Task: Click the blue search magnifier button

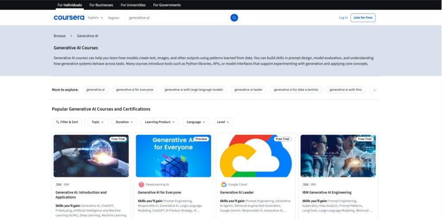Action: (234, 18)
